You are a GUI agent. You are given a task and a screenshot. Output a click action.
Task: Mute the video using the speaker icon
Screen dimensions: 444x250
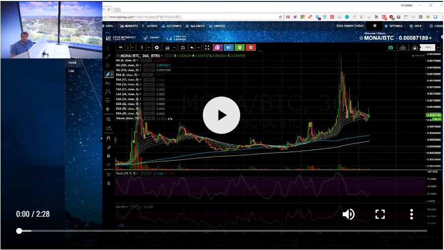pos(349,214)
